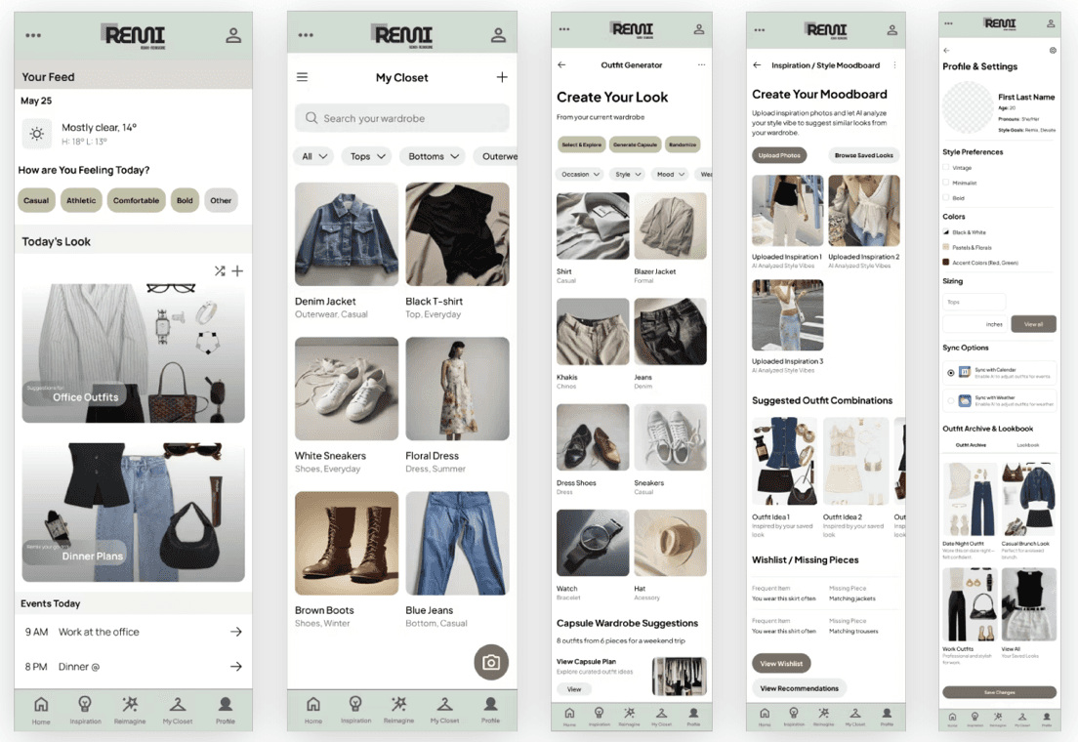
Task: Add a look with Today's Look plus icon
Action: [237, 271]
